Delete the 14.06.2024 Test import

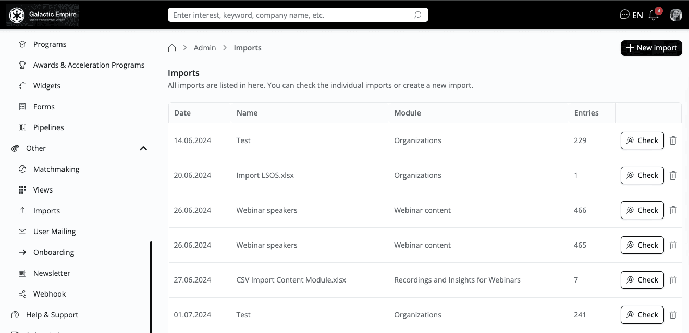[x=673, y=140]
